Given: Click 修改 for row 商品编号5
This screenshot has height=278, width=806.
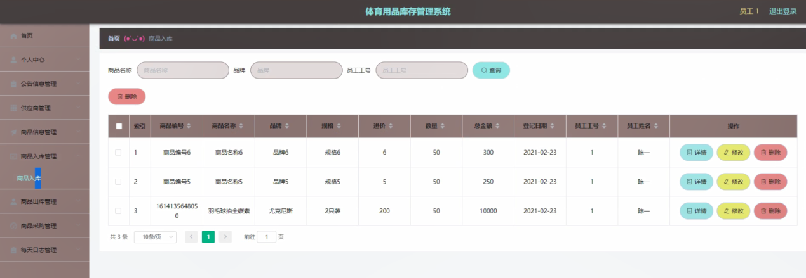Looking at the screenshot, I should click(x=734, y=182).
